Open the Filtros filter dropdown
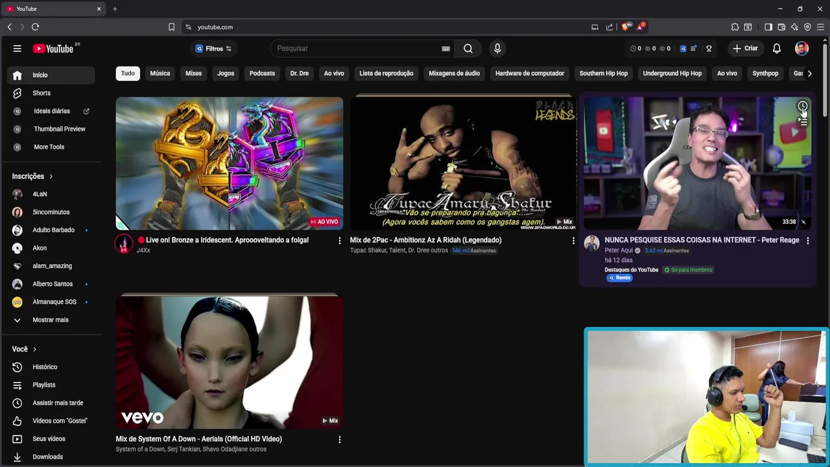This screenshot has height=467, width=830. [x=213, y=49]
